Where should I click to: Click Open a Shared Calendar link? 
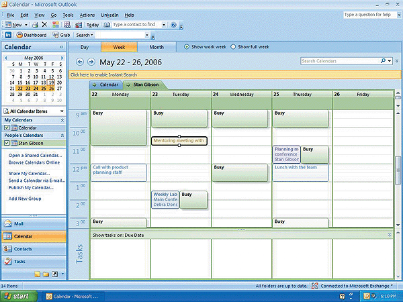tap(35, 156)
